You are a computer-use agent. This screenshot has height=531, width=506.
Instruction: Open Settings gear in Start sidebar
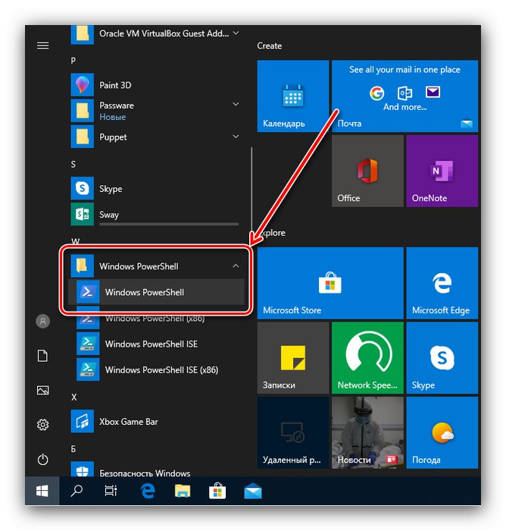(42, 425)
